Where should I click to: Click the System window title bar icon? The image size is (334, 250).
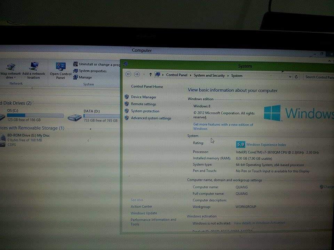tap(126, 64)
